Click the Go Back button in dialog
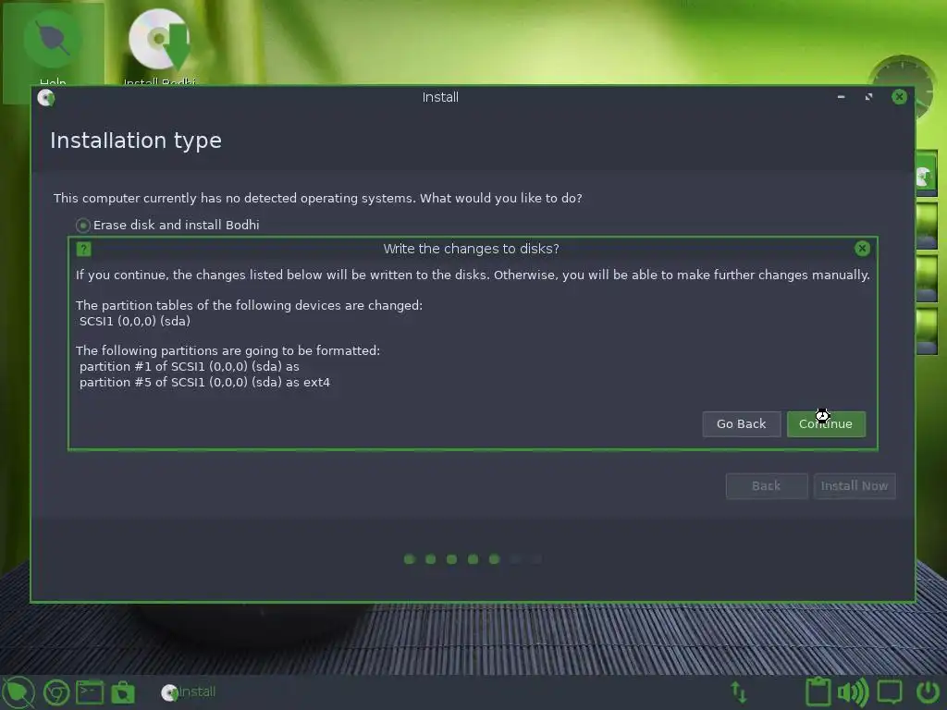The height and width of the screenshot is (710, 947). [x=741, y=423]
